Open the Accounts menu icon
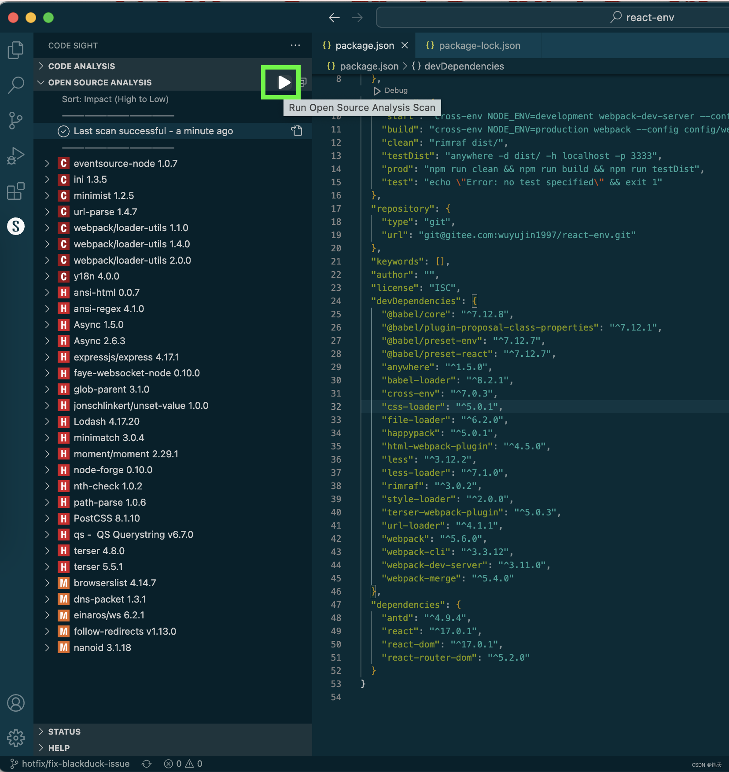This screenshot has width=729, height=772. 16,703
